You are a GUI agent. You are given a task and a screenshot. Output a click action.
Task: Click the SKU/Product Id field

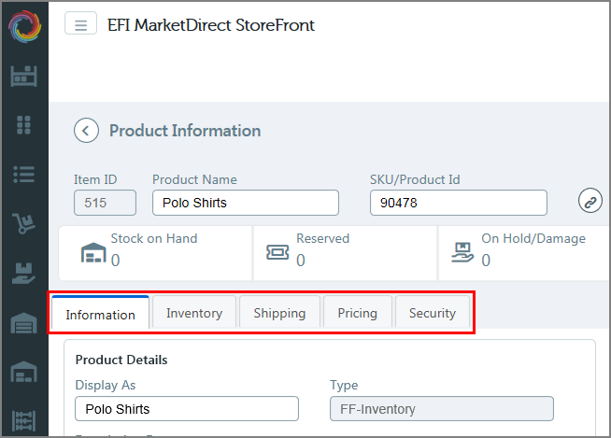click(459, 203)
